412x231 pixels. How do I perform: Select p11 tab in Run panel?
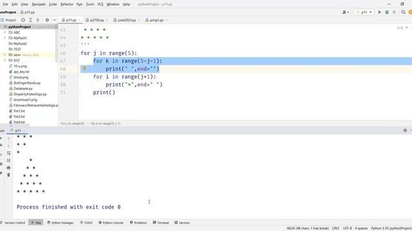pyautogui.click(x=17, y=130)
